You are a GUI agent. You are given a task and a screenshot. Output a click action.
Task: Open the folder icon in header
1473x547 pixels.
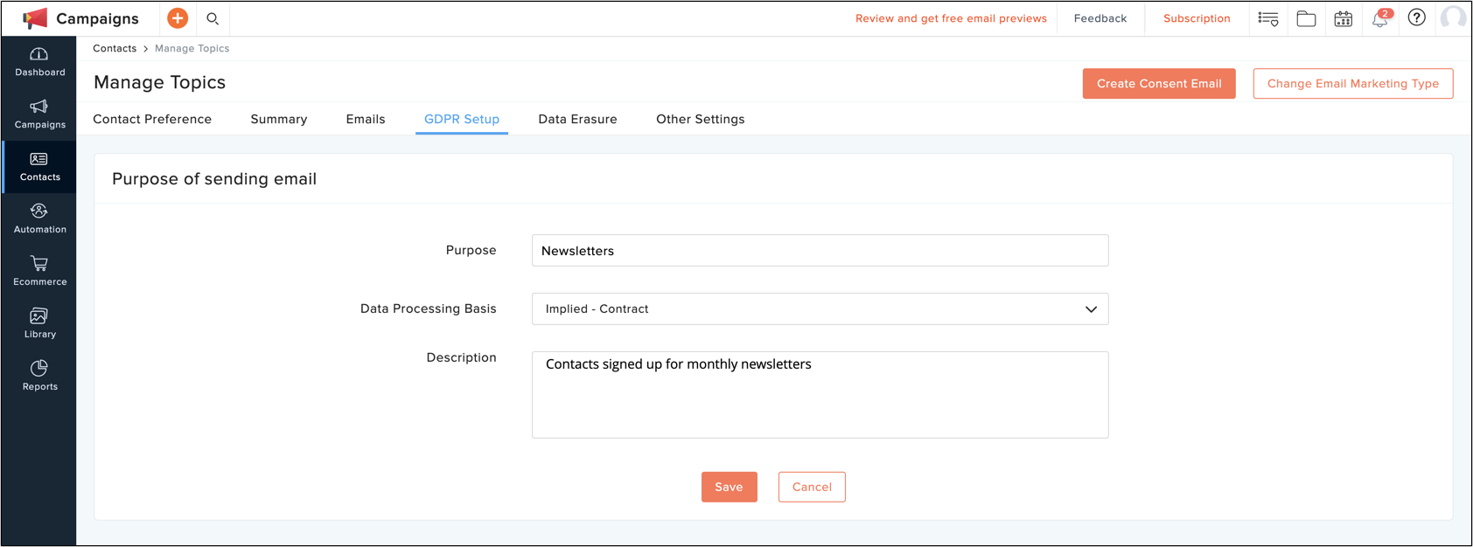pos(1306,18)
